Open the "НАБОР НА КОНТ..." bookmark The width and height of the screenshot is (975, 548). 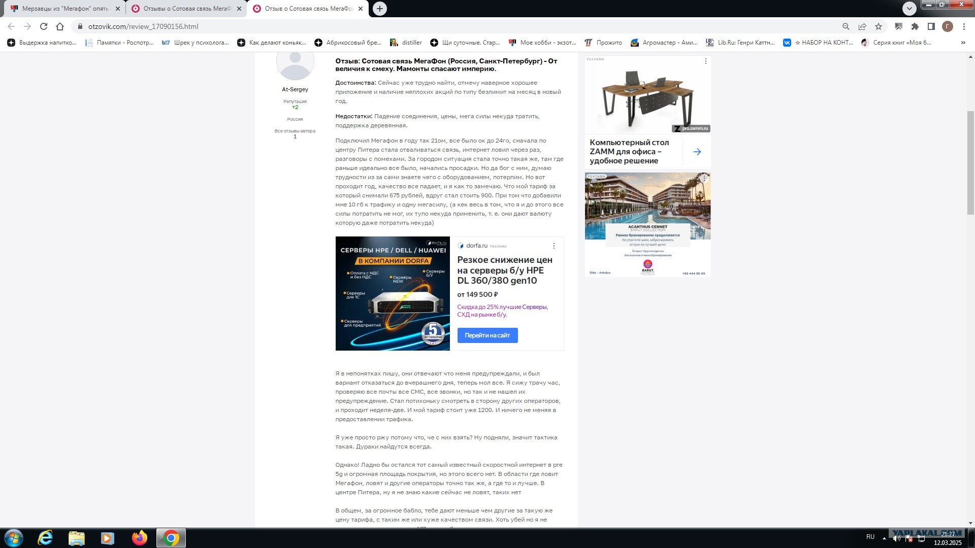(818, 43)
